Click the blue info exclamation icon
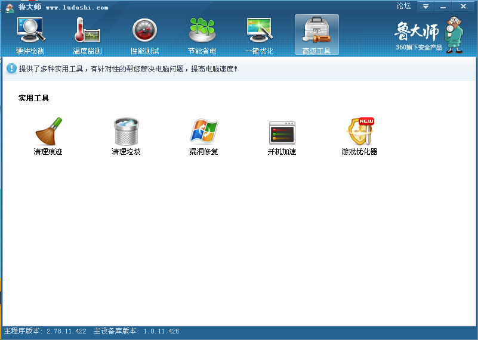 tap(11, 68)
